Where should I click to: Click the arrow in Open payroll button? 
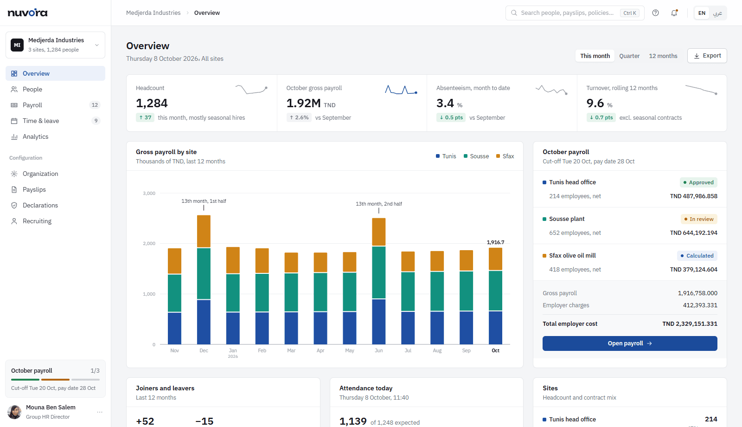pyautogui.click(x=649, y=343)
